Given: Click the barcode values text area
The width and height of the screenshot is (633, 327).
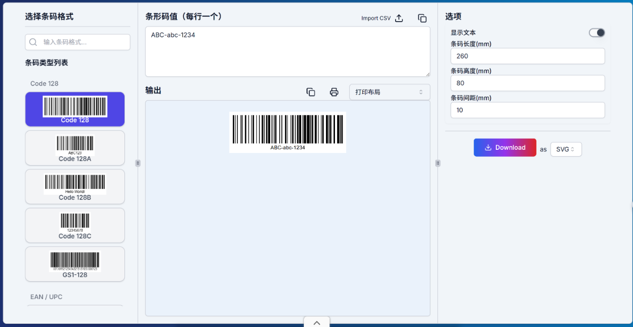Looking at the screenshot, I should [287, 52].
